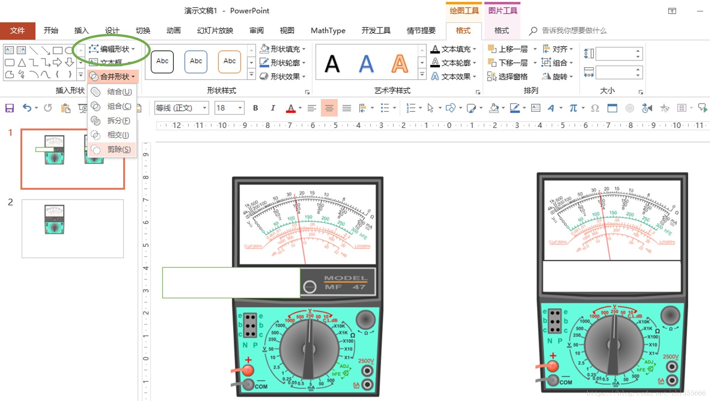Select the triangle shape in gallery
Screen dimensions: 710x401
pyautogui.click(x=22, y=62)
